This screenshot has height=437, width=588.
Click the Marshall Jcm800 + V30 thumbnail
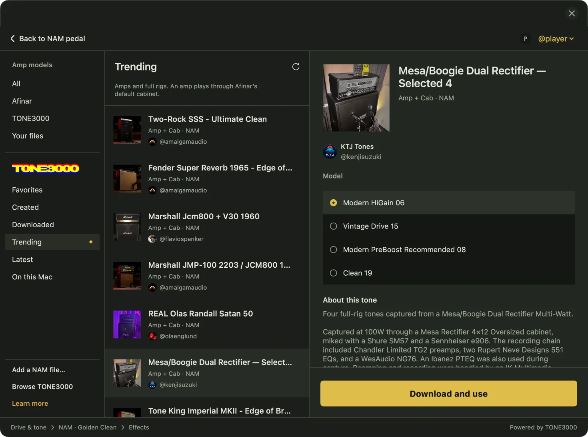click(x=127, y=227)
